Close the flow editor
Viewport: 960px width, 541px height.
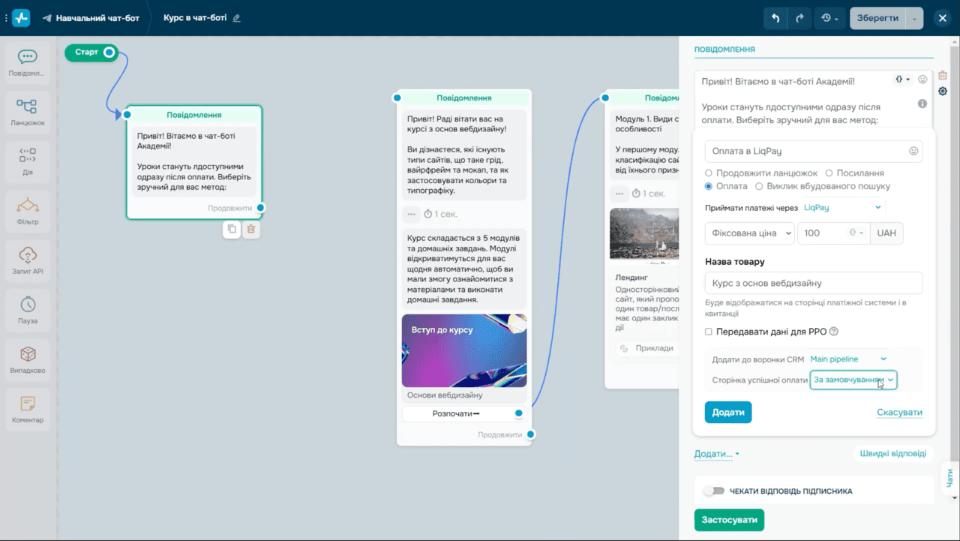(x=943, y=18)
